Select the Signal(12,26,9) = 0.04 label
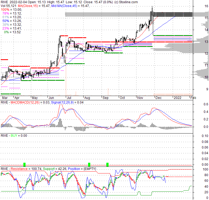209x200 pixels. tap(67, 102)
